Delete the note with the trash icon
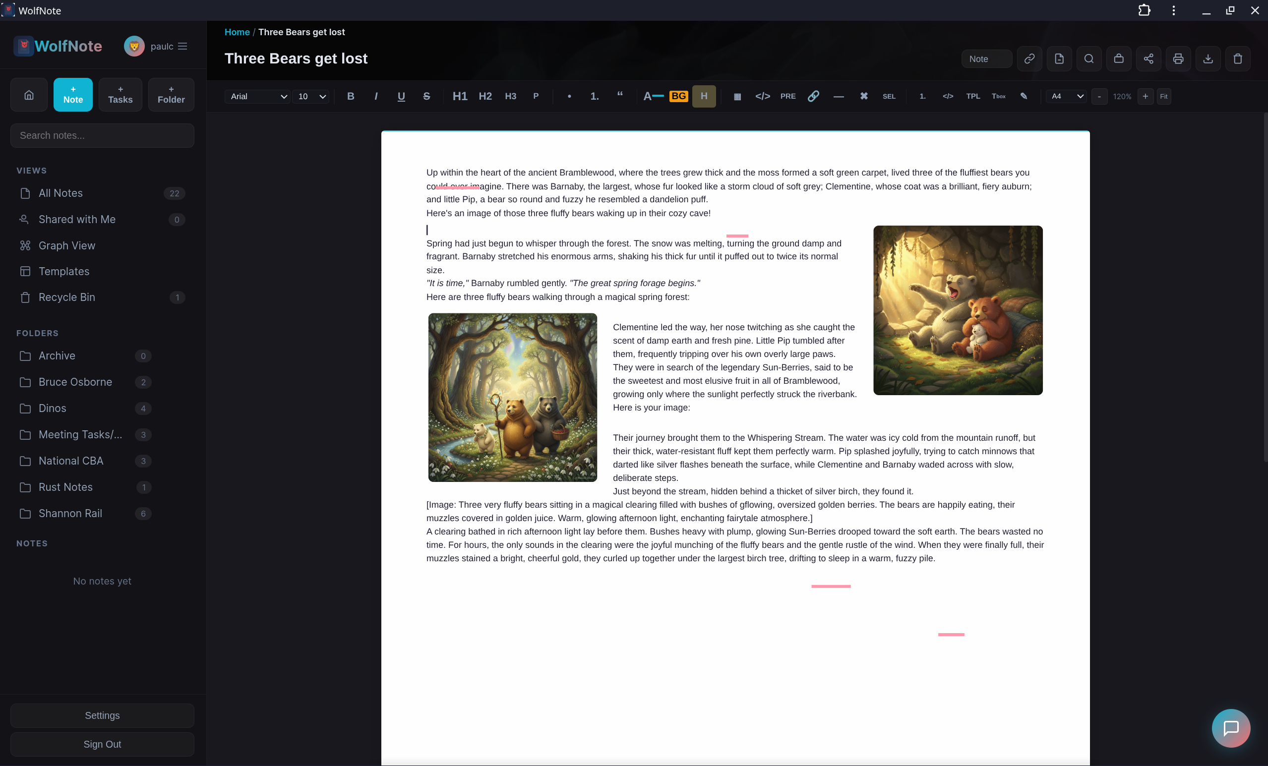The image size is (1268, 766). [x=1238, y=59]
